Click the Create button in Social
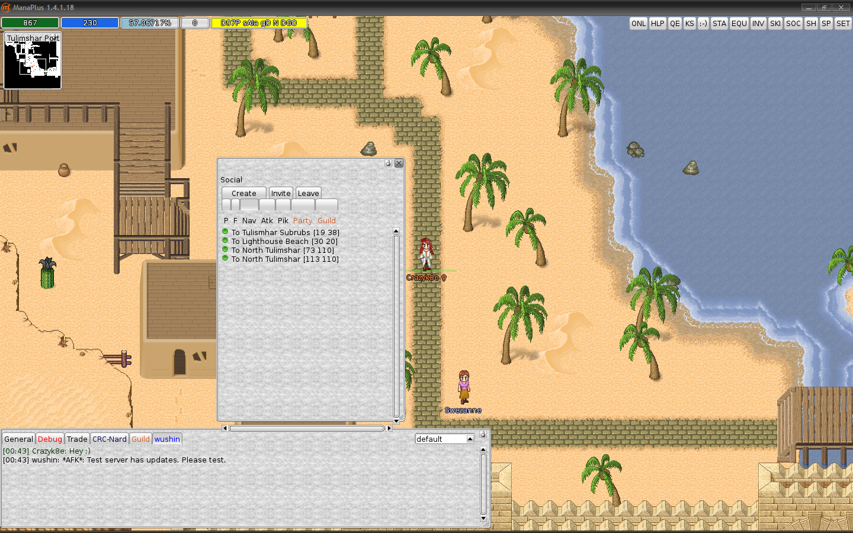 pyautogui.click(x=244, y=193)
